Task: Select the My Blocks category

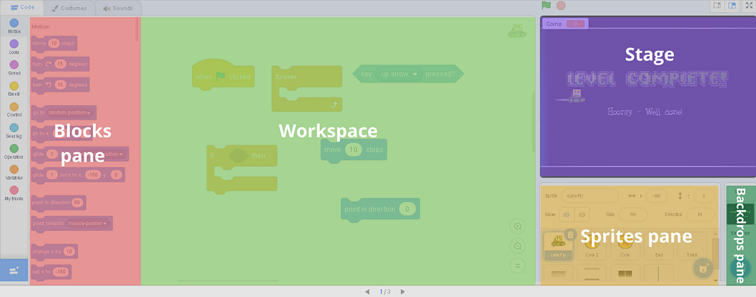Action: tap(14, 193)
